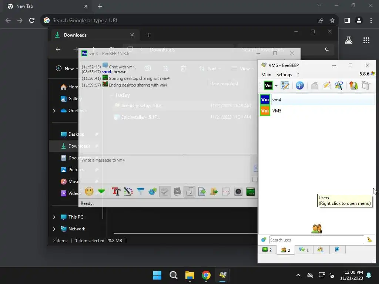
Task: Open Home in Explorer sidebar
Action: tap(70, 87)
